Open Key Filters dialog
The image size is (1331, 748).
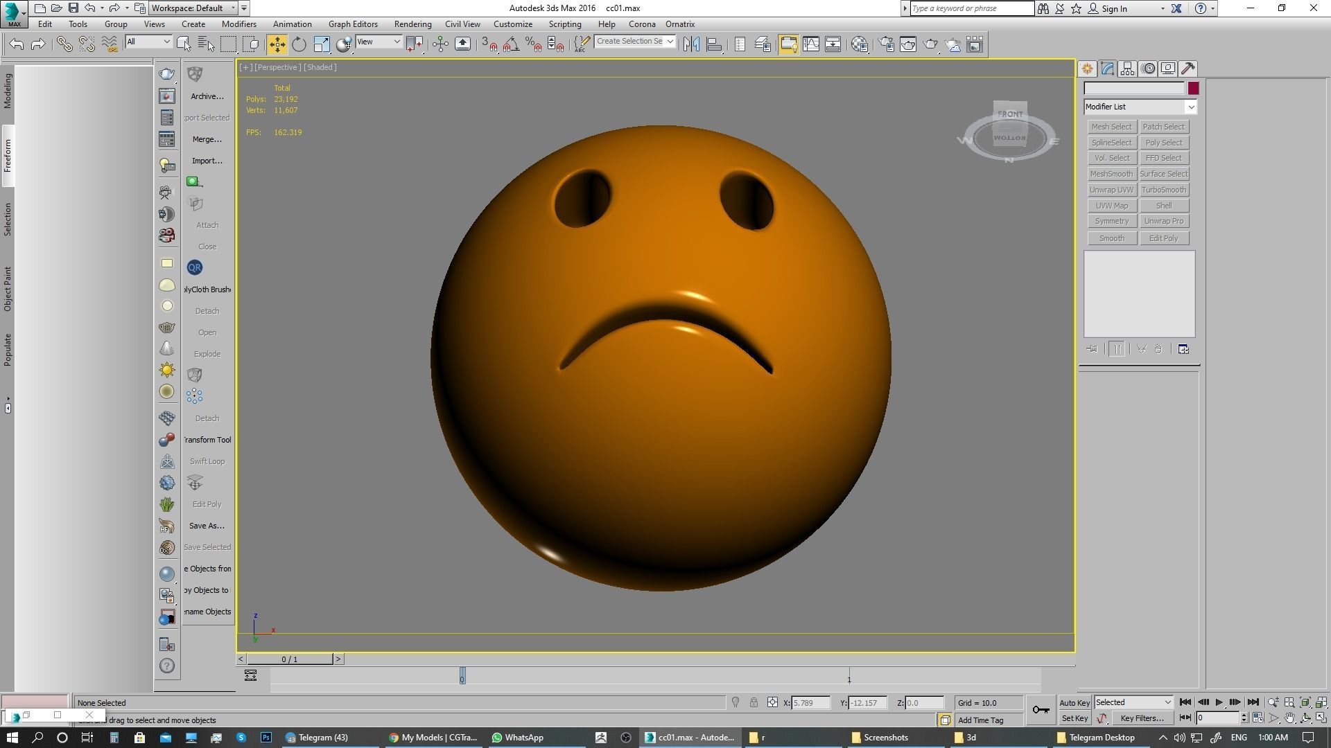1142,718
